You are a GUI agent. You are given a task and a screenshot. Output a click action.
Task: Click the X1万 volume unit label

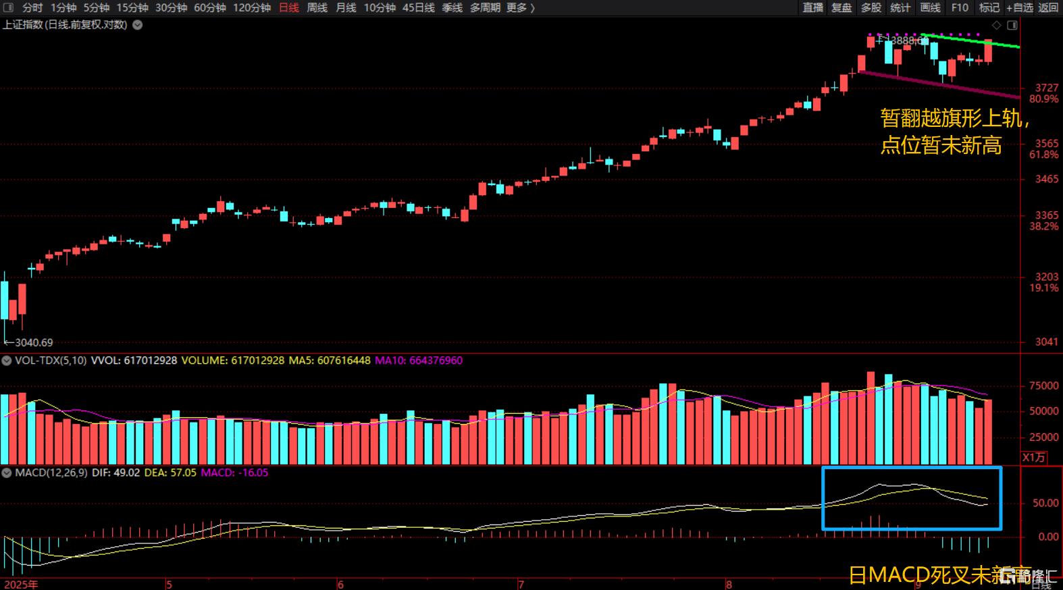[x=1033, y=458]
